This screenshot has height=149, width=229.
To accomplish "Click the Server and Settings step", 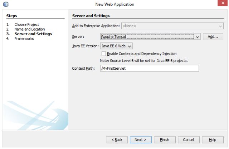I will click(33, 34).
